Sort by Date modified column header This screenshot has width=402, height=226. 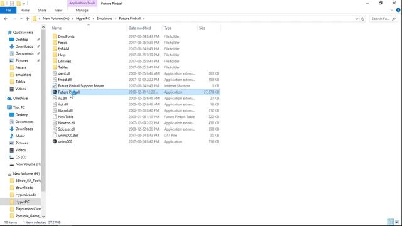[x=139, y=28]
